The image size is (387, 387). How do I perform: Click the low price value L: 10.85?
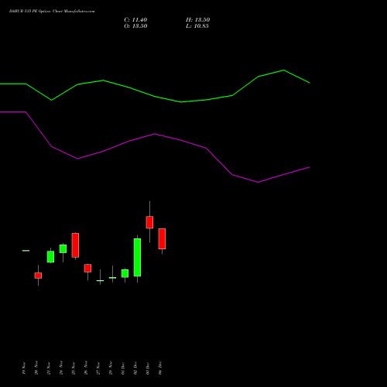[197, 26]
